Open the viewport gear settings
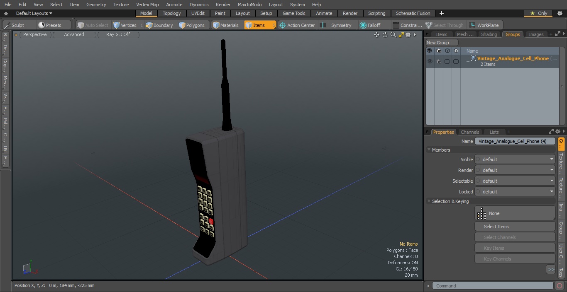 pos(408,35)
